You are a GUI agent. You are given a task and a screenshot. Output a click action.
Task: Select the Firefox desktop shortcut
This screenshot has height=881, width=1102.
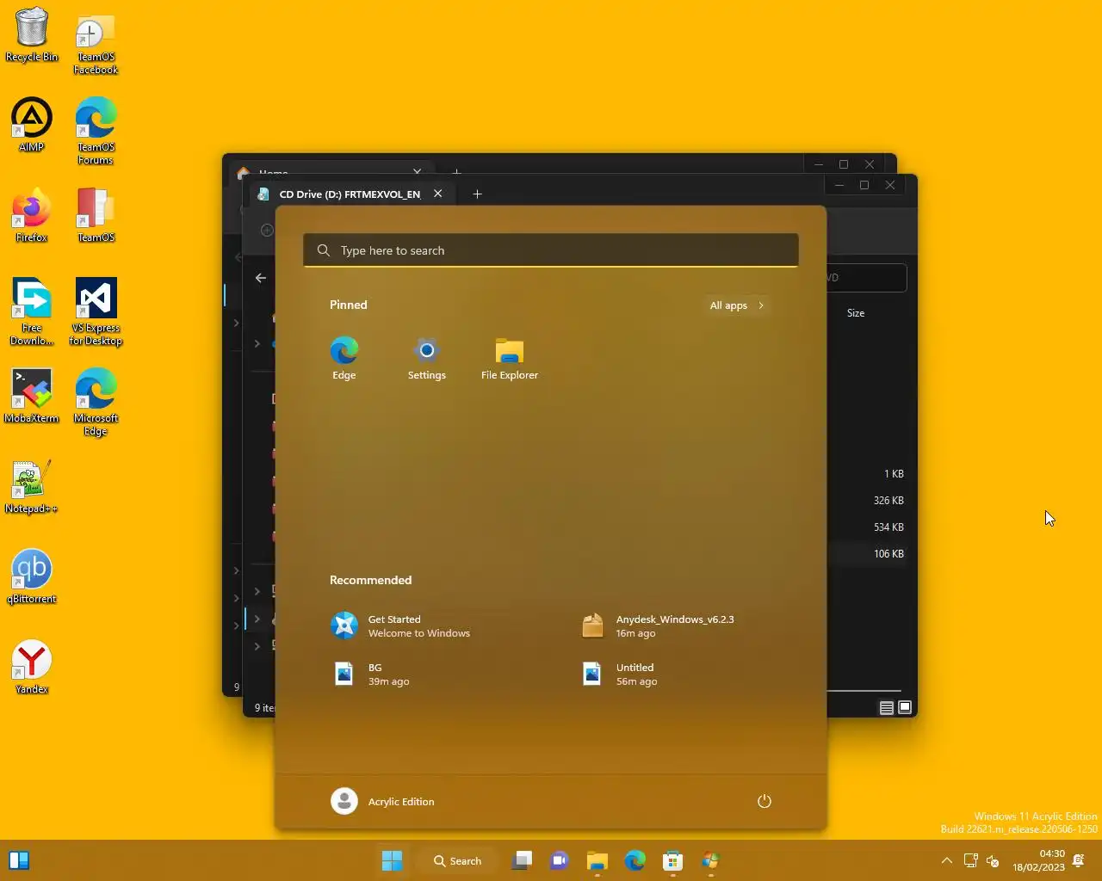click(32, 215)
